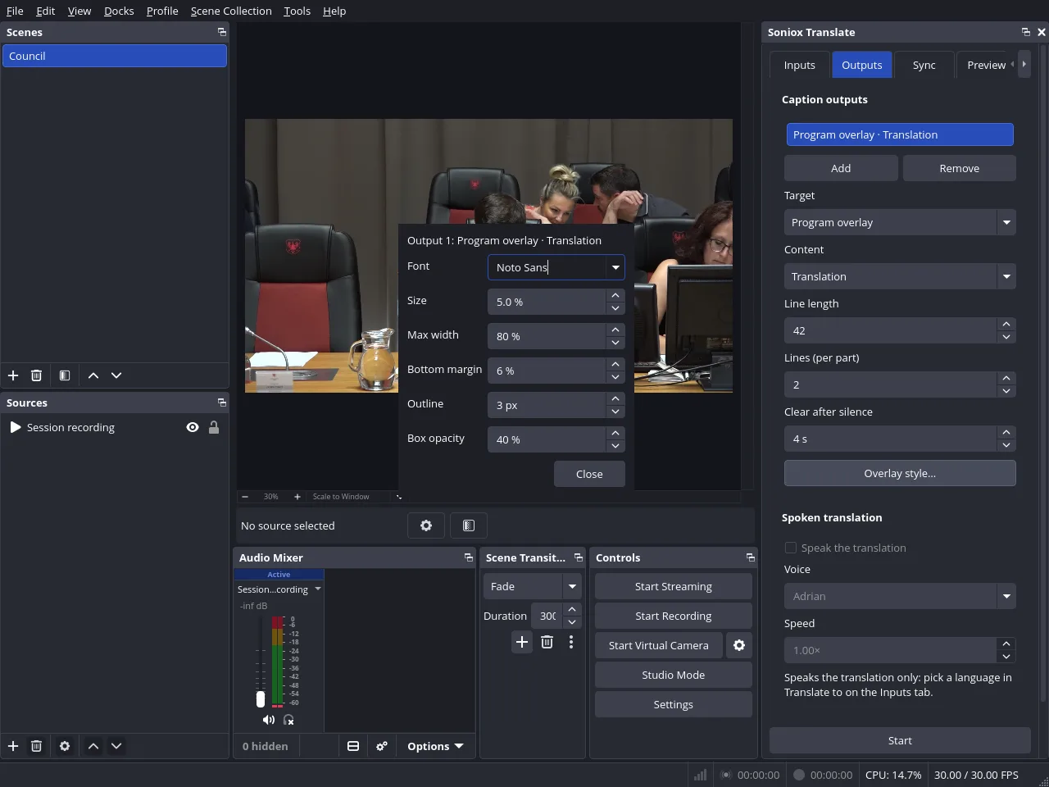Open the Voice dropdown

(x=900, y=596)
